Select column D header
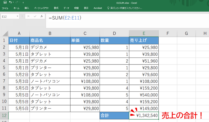Image resolution: width=209 pixels, height=122 pixels. coord(114,33)
